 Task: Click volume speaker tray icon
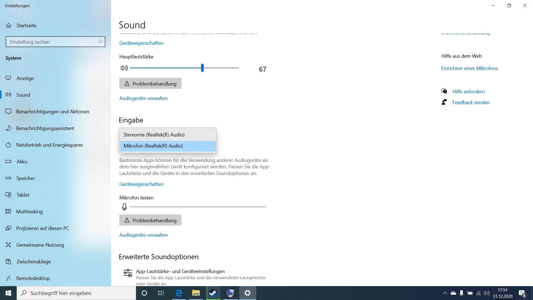tap(487, 293)
